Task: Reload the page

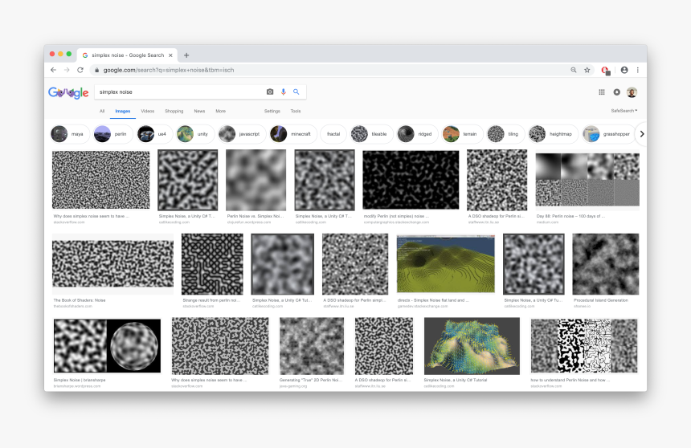Action: pyautogui.click(x=80, y=70)
